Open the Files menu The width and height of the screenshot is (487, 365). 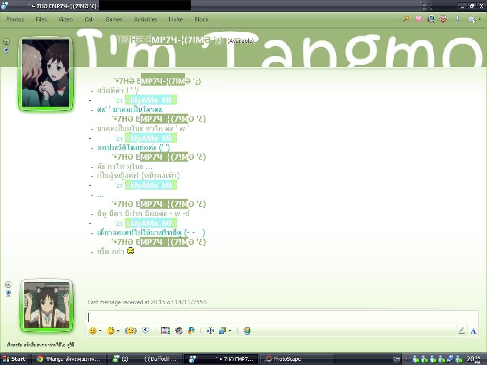[41, 19]
